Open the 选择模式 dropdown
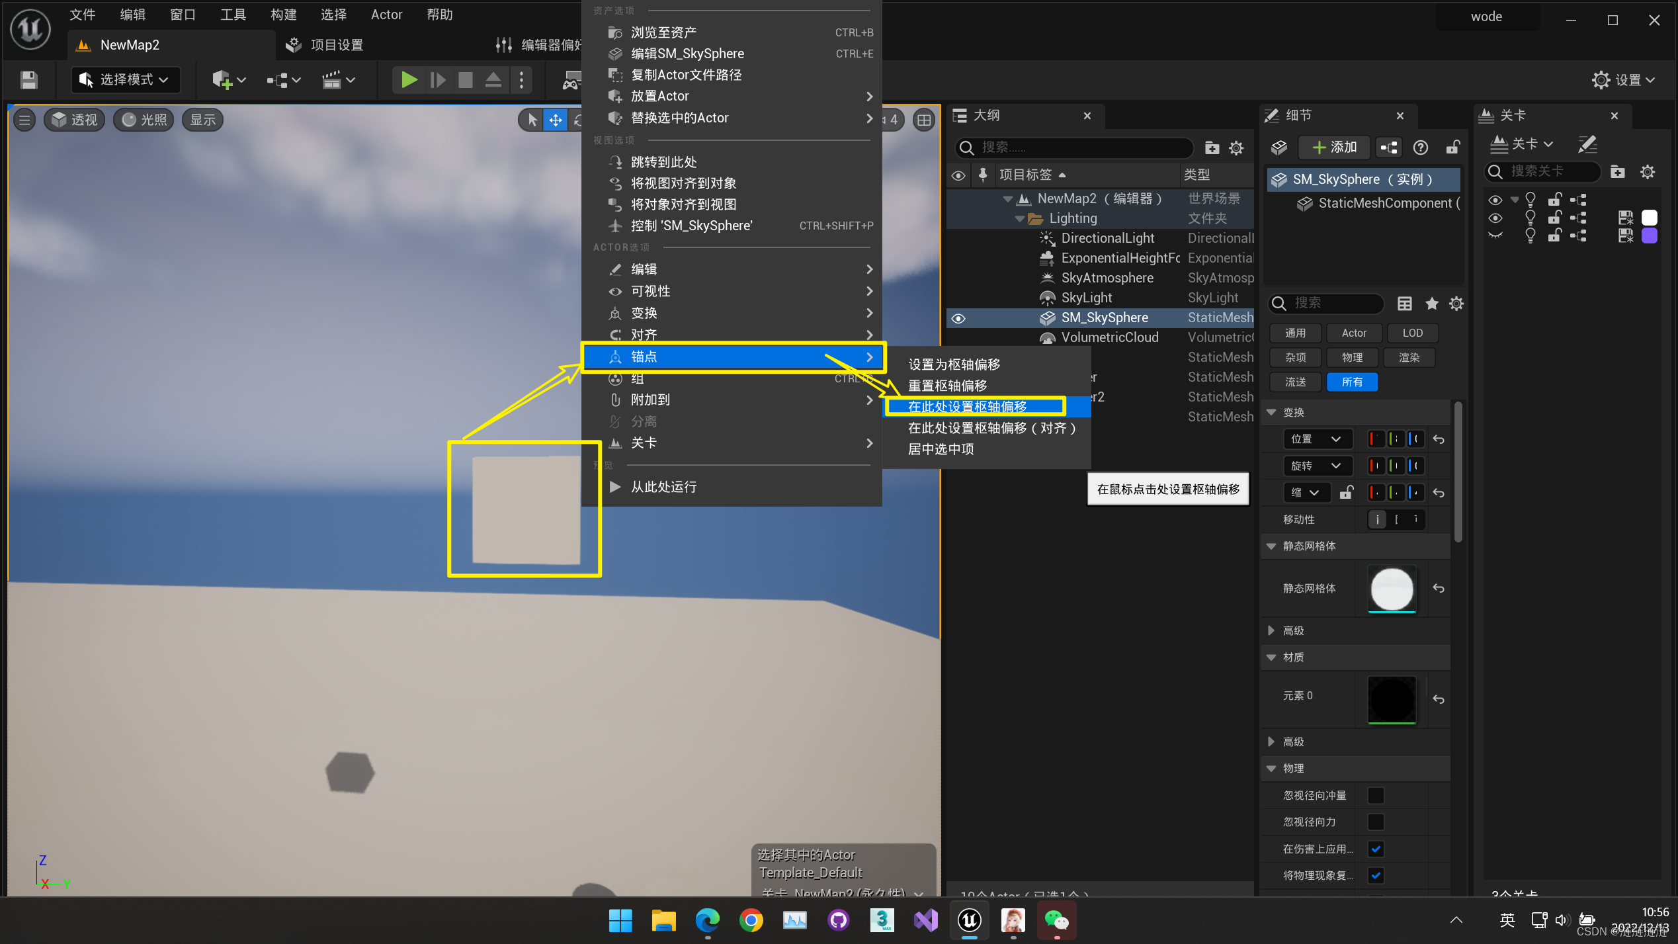The height and width of the screenshot is (944, 1678). 125,80
